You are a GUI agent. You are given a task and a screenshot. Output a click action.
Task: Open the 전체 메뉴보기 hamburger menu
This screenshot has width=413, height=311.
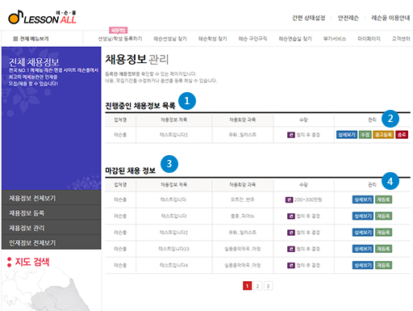(x=31, y=39)
